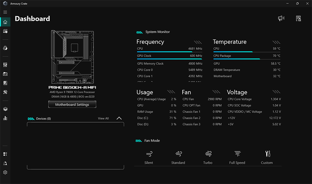Open Aura Sync sidebar icon
This screenshot has width=312, height=184.
(5, 48)
